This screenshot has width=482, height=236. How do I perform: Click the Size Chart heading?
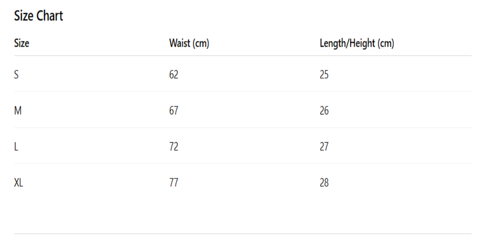(39, 16)
